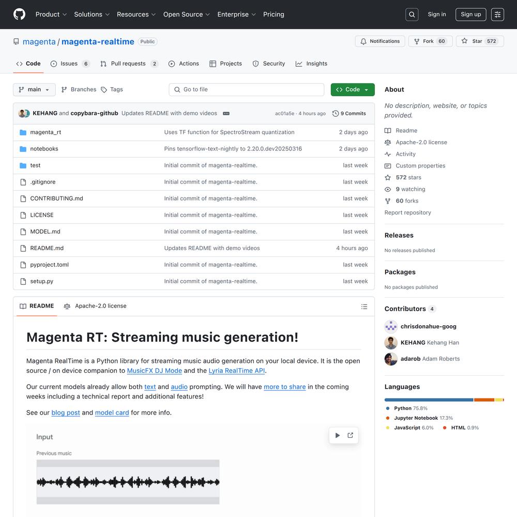Expand the Solutions menu
This screenshot has height=517, width=517.
tap(92, 14)
